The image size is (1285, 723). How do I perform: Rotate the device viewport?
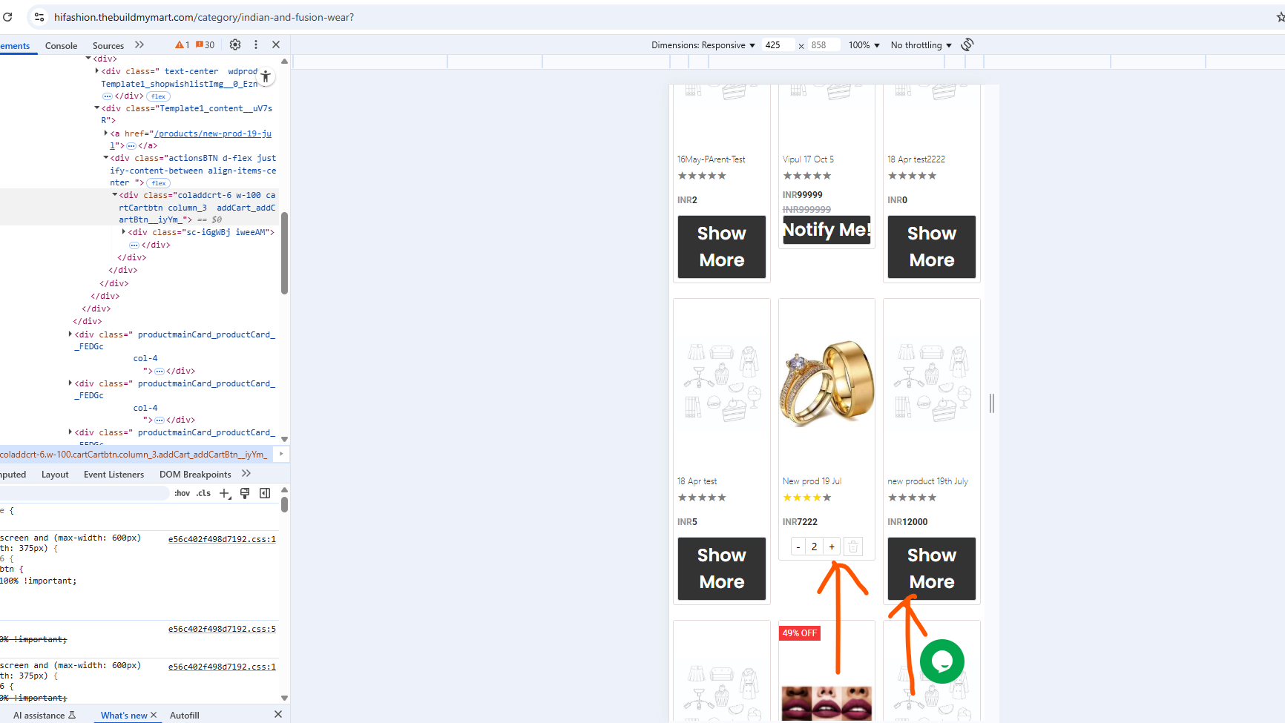(x=967, y=44)
